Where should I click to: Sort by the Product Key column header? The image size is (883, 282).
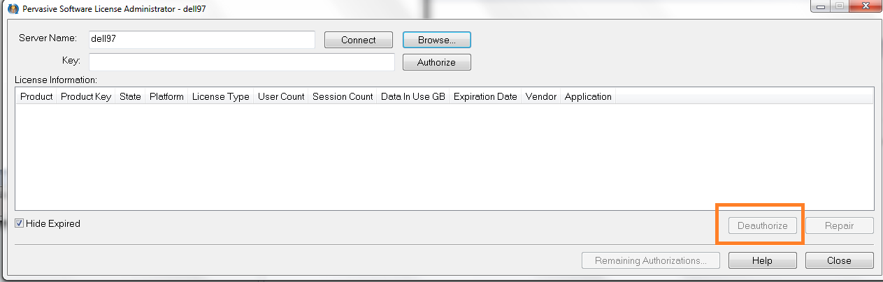click(86, 97)
